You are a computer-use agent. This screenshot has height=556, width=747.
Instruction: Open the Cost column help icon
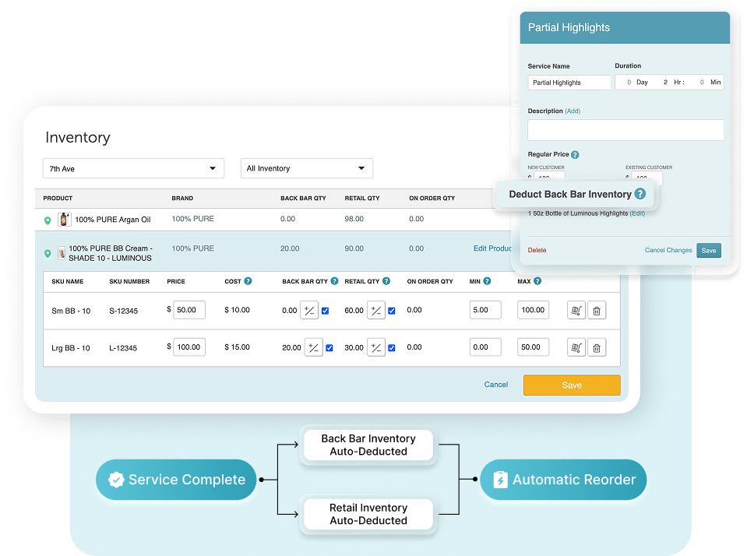[x=248, y=281]
